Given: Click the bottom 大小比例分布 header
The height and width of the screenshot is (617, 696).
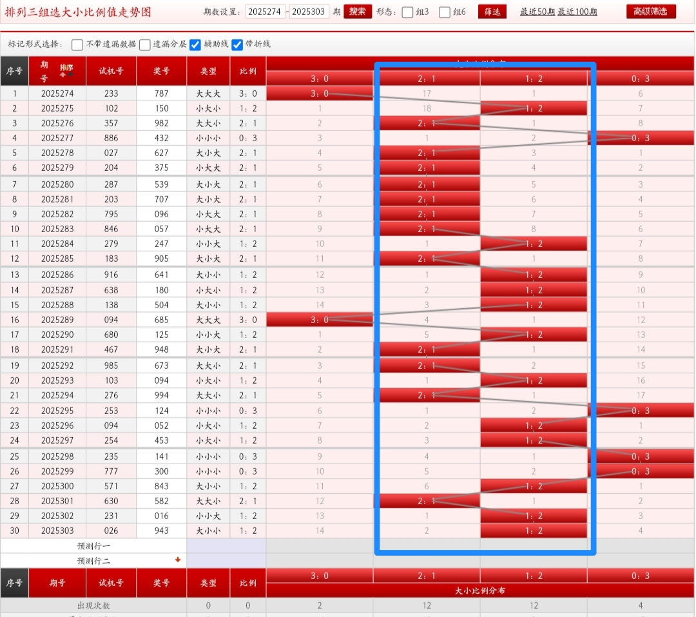Looking at the screenshot, I should pyautogui.click(x=480, y=591).
